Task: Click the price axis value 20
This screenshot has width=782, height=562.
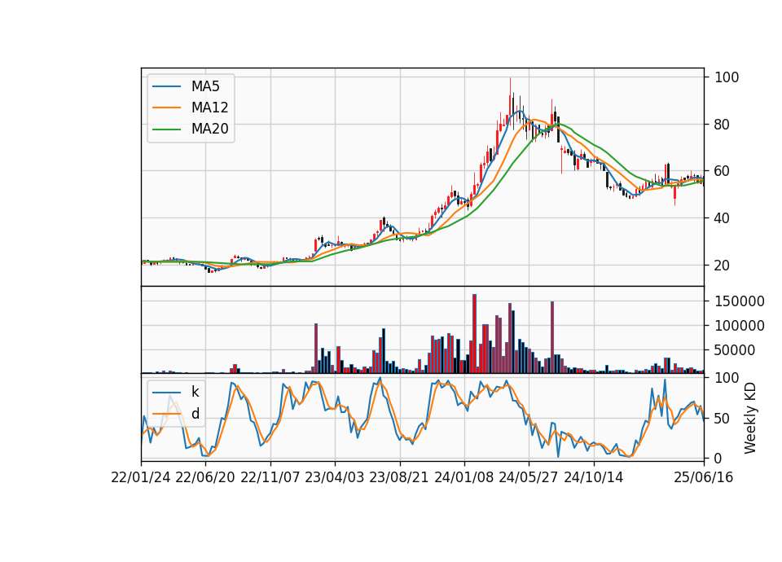Action: [x=722, y=266]
